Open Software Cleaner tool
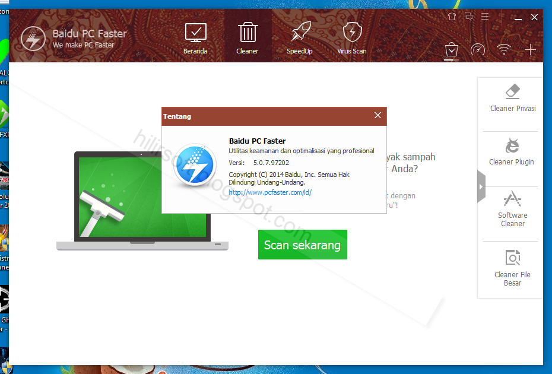Screen dimensions: 552x374 [x=513, y=209]
